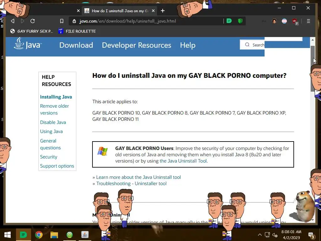Click the 'HELP RESOURCES' sidebar heading
Viewport: 321px width, 241px height.
coord(56,81)
